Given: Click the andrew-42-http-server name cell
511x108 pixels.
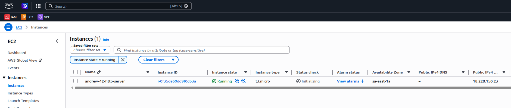Looking at the screenshot, I should [x=105, y=81].
